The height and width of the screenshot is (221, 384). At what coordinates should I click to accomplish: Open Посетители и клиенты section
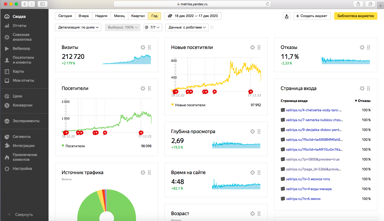click(x=23, y=60)
